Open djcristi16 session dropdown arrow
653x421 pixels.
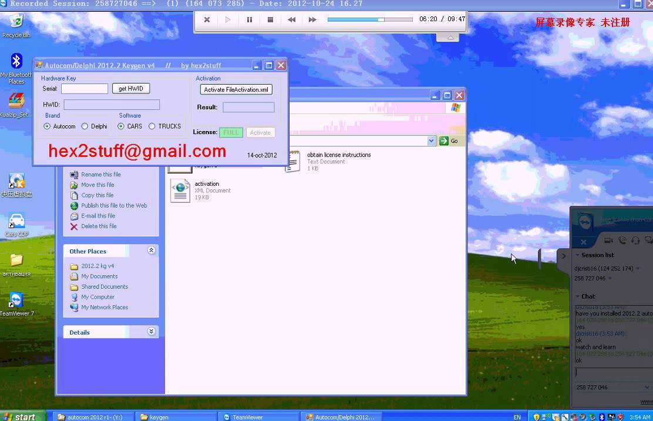[638, 269]
